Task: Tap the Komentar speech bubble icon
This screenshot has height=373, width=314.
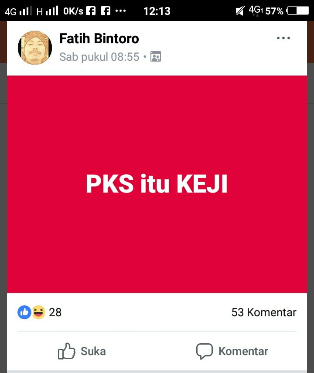Action: (204, 351)
